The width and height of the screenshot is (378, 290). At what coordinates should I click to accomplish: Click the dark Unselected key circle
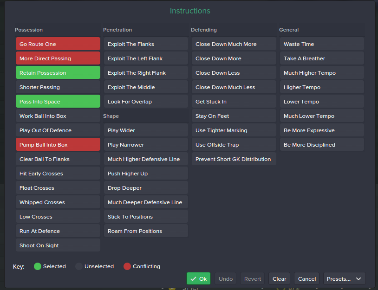point(79,266)
